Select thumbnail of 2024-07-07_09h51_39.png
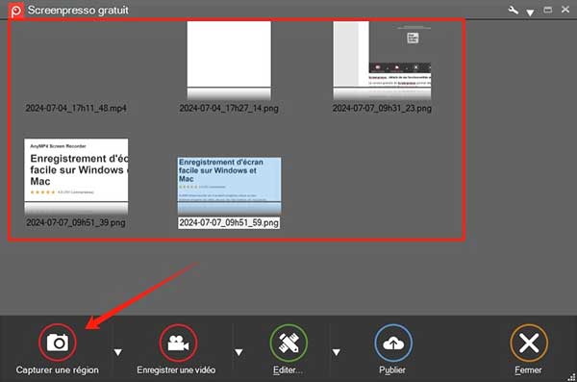 pos(76,176)
